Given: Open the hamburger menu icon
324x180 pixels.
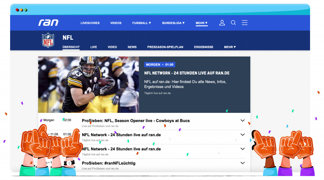Looking at the screenshot, I should tap(245, 23).
